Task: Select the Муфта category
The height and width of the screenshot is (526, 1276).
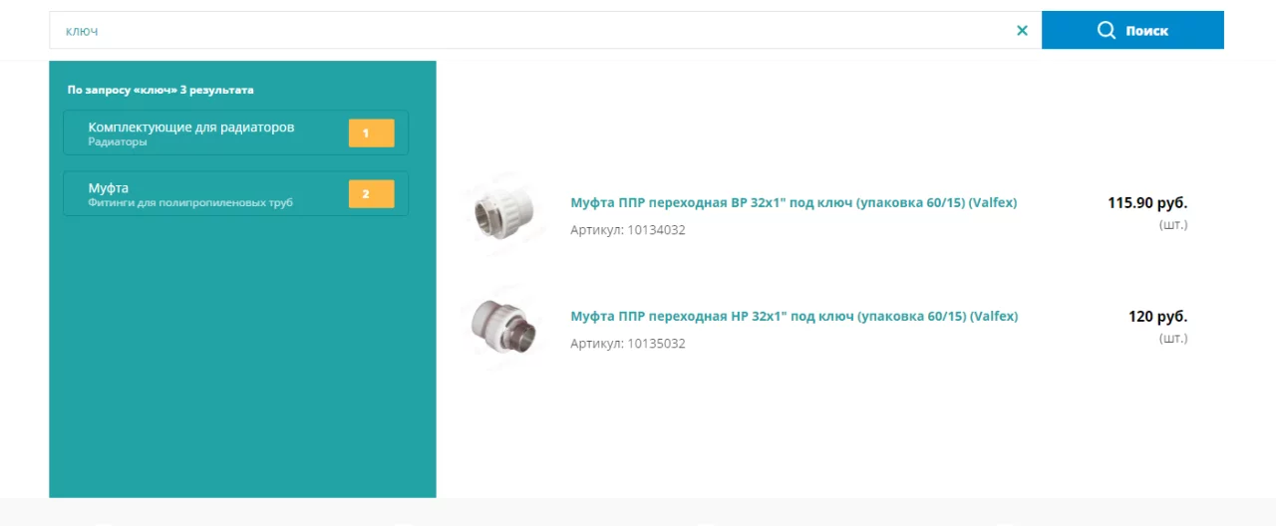Action: [235, 193]
